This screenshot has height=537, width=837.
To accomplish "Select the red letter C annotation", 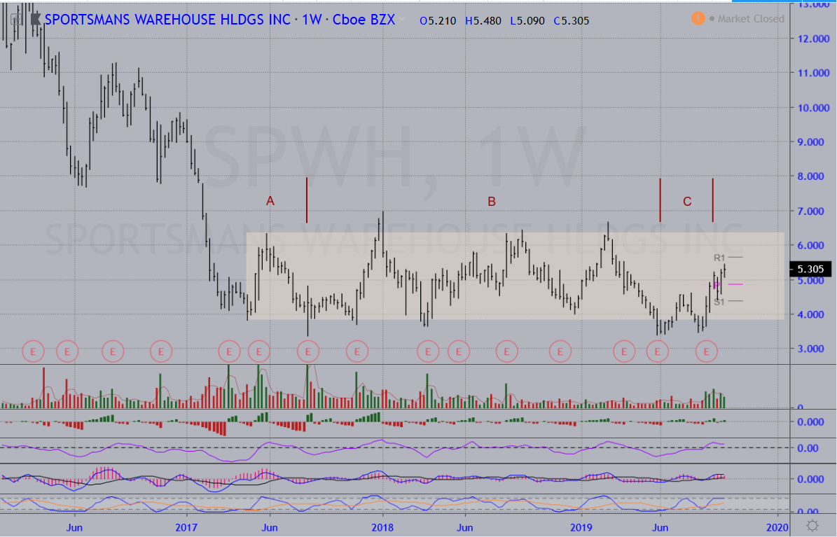I will [687, 202].
